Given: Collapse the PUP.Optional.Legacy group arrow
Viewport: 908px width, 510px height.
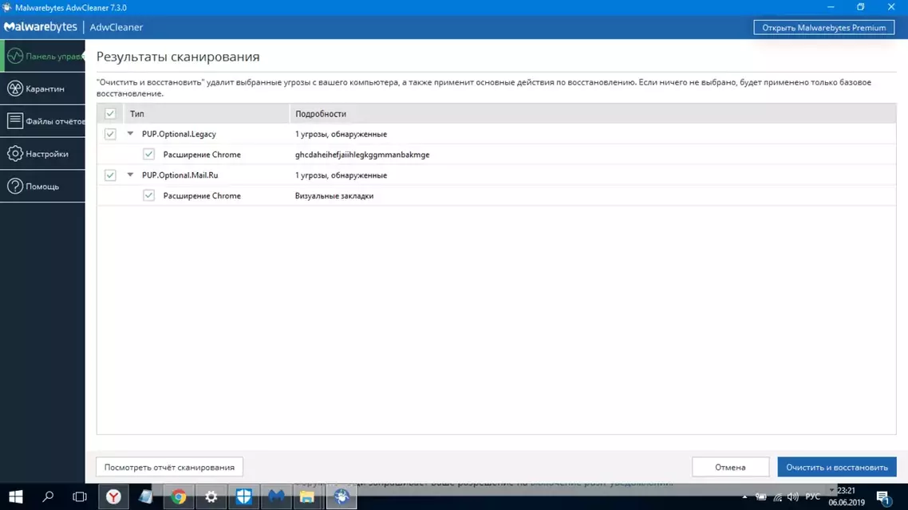Looking at the screenshot, I should tap(130, 134).
